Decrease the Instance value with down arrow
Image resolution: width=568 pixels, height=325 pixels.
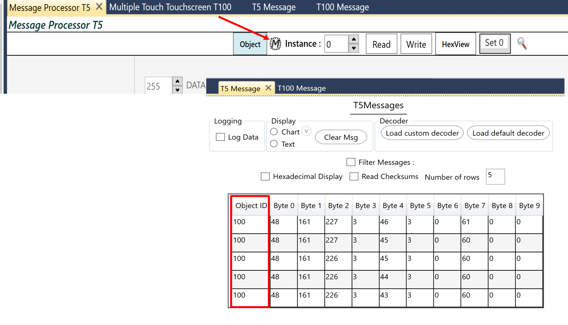coord(354,48)
